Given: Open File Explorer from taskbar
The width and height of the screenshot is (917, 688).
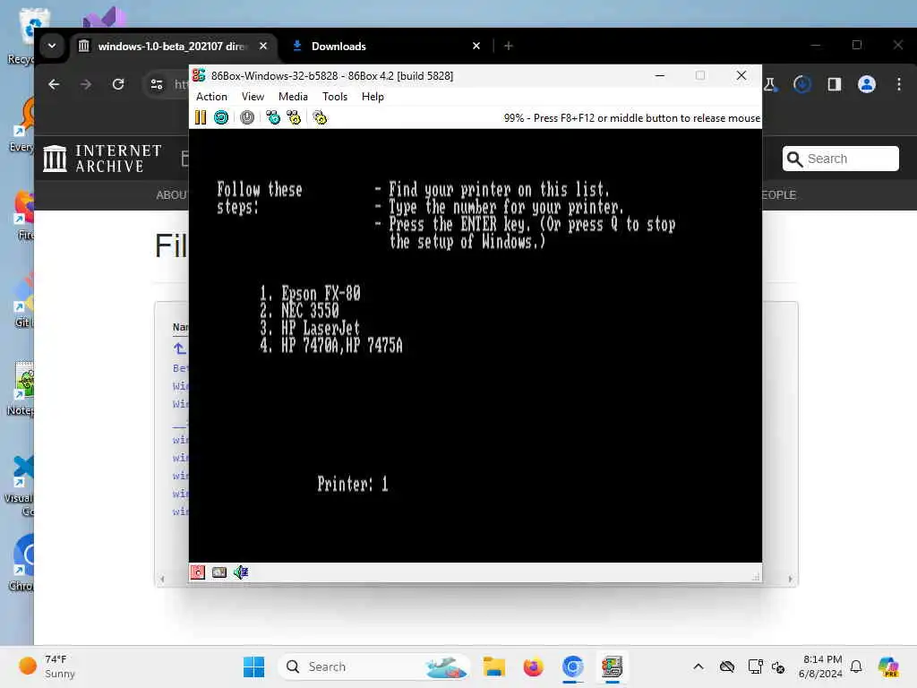Looking at the screenshot, I should click(493, 666).
